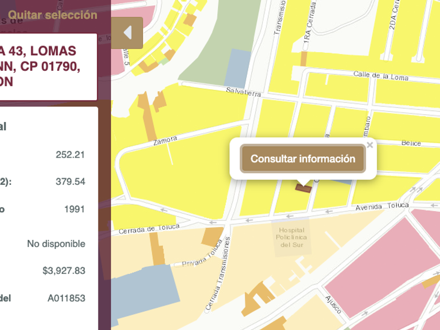
Task: Click the Consultar información button
Action: tap(303, 159)
